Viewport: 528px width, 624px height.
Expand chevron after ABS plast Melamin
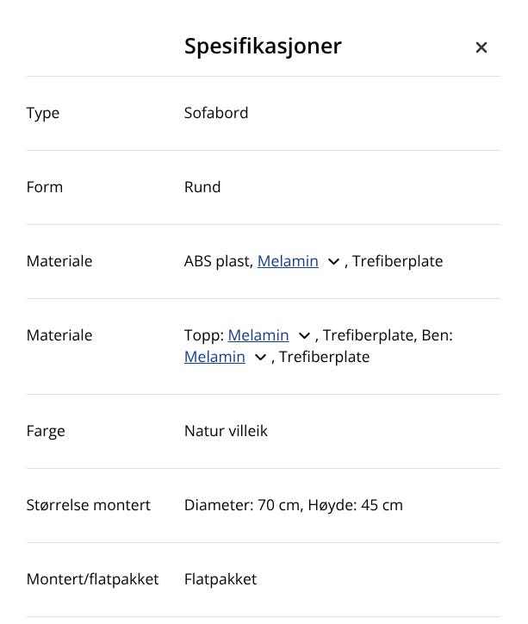pyautogui.click(x=334, y=262)
